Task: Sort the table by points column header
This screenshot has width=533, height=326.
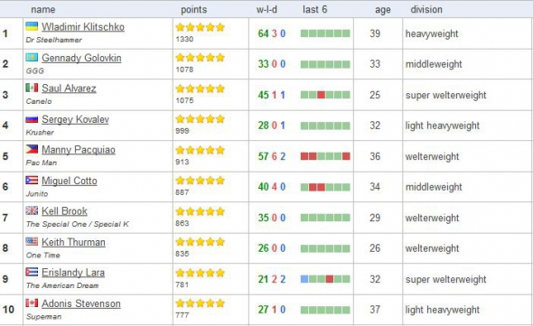Action: tap(193, 10)
